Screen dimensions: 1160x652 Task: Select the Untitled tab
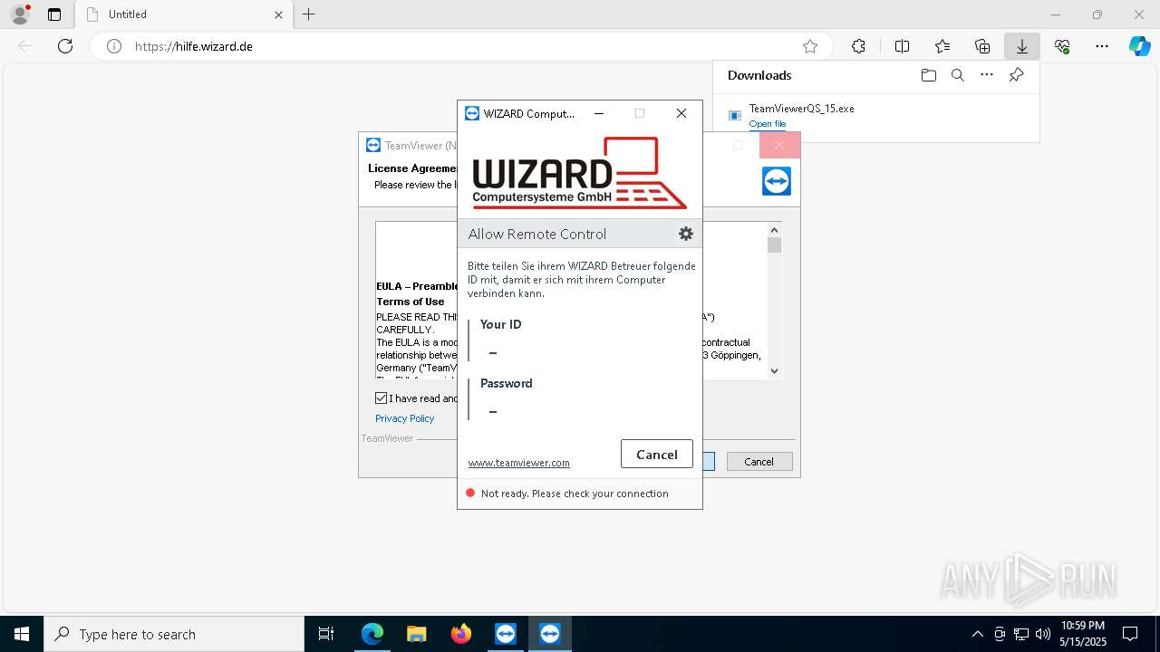(x=185, y=14)
